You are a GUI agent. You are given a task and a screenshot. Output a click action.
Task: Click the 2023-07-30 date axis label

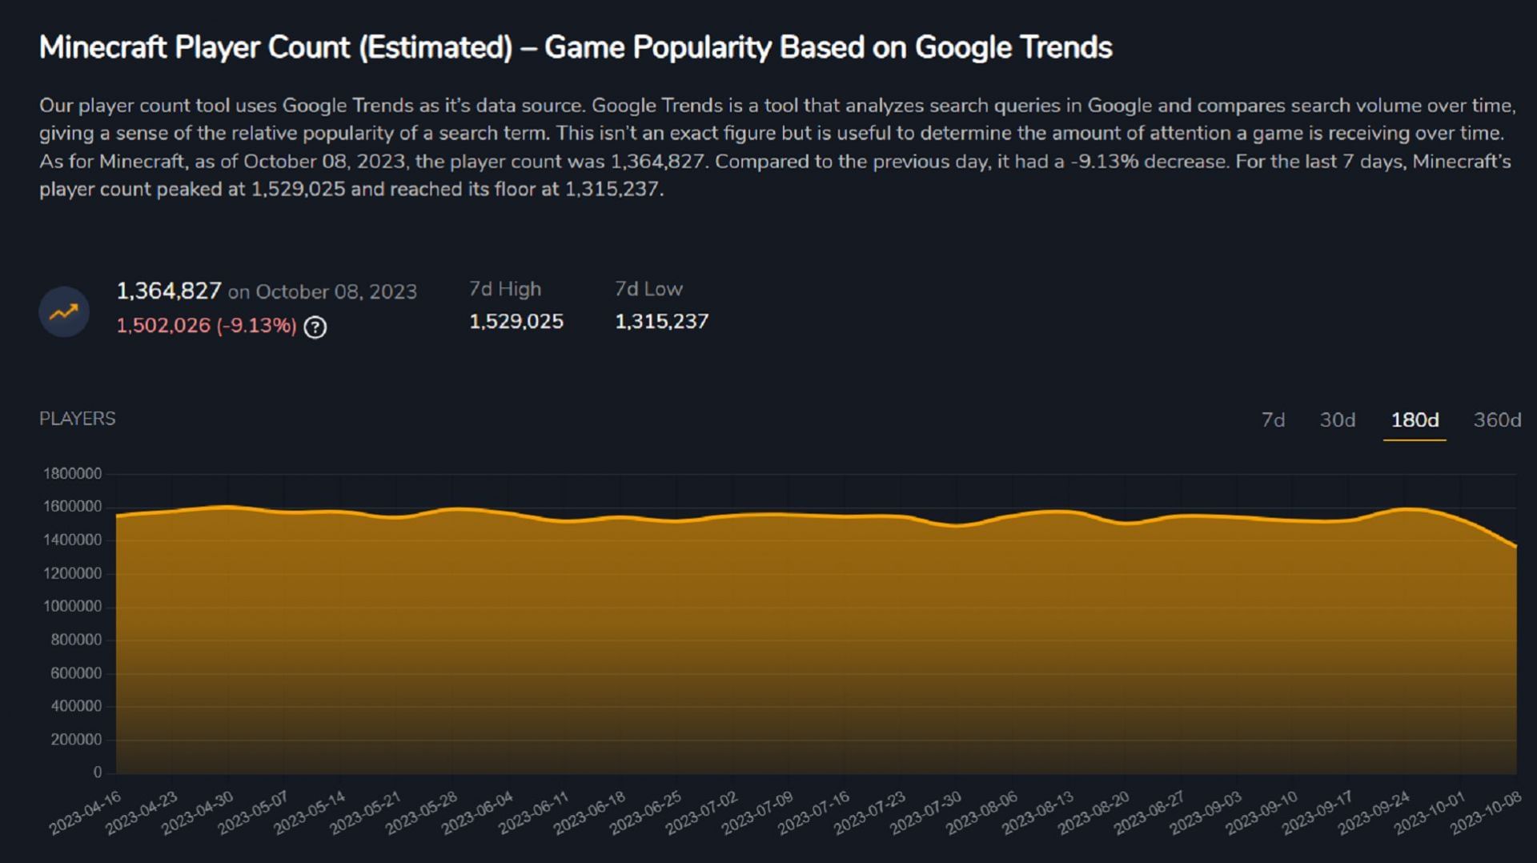926,812
